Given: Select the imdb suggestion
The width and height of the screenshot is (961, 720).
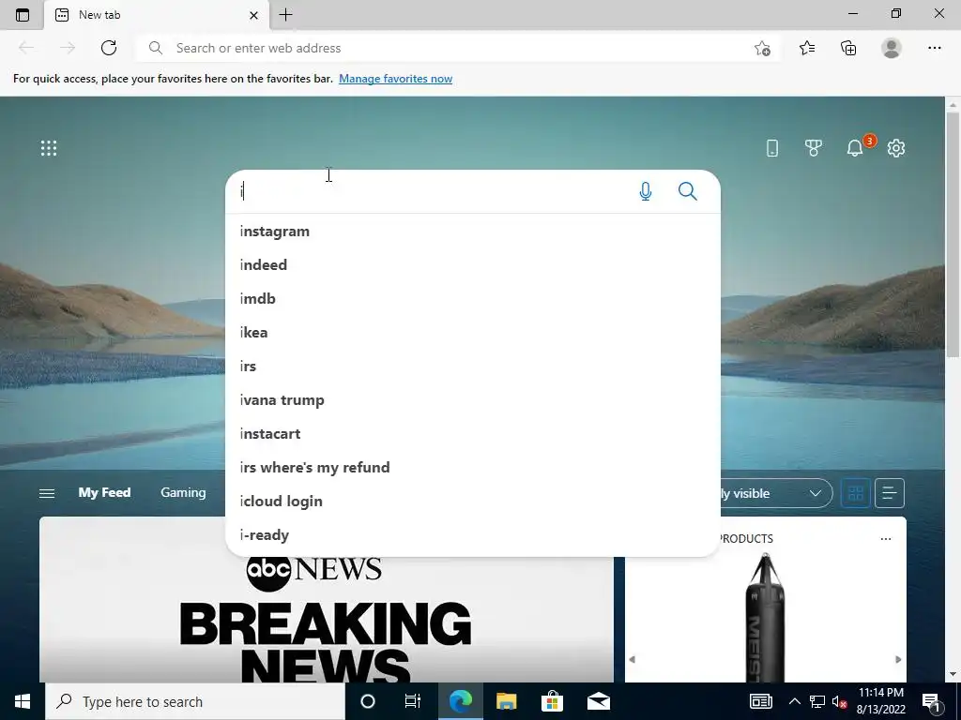Looking at the screenshot, I should [473, 299].
